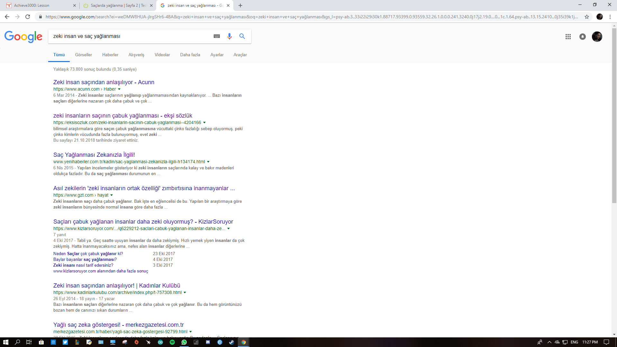Screen dimensions: 617x347
Task: Open Google notifications bell
Action: [582, 37]
